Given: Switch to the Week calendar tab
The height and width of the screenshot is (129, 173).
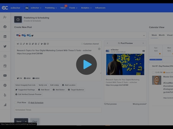Looking at the screenshot, I should (154, 35).
